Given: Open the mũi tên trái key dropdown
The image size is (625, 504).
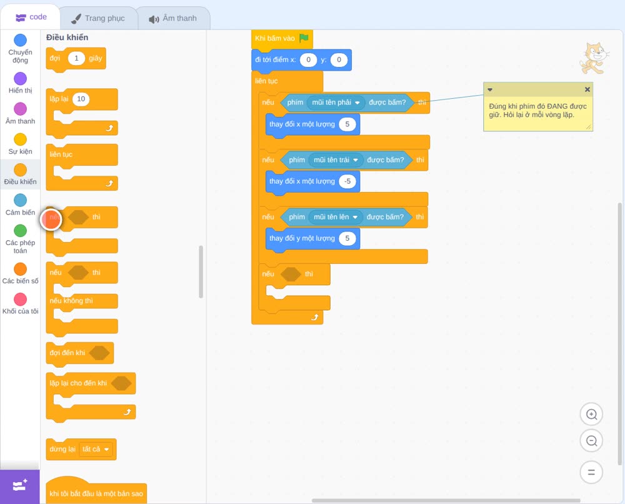Looking at the screenshot, I should pyautogui.click(x=336, y=160).
